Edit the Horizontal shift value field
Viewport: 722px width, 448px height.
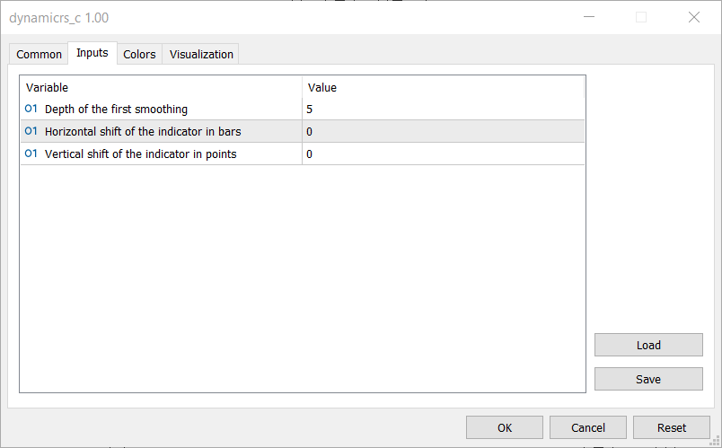444,132
